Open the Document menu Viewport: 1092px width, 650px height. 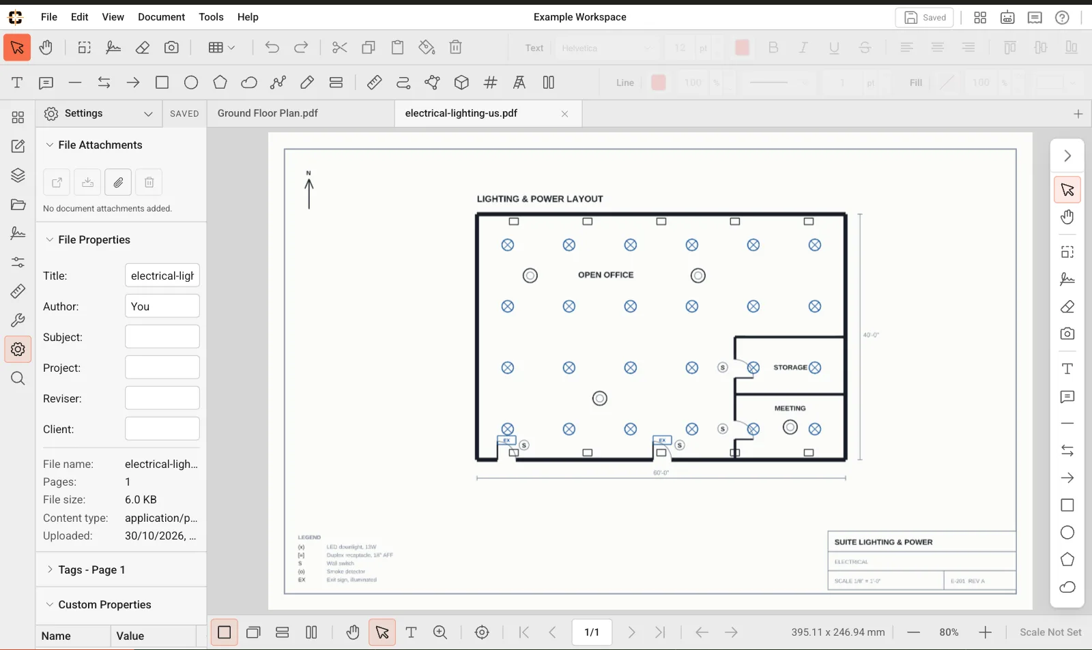click(x=162, y=17)
